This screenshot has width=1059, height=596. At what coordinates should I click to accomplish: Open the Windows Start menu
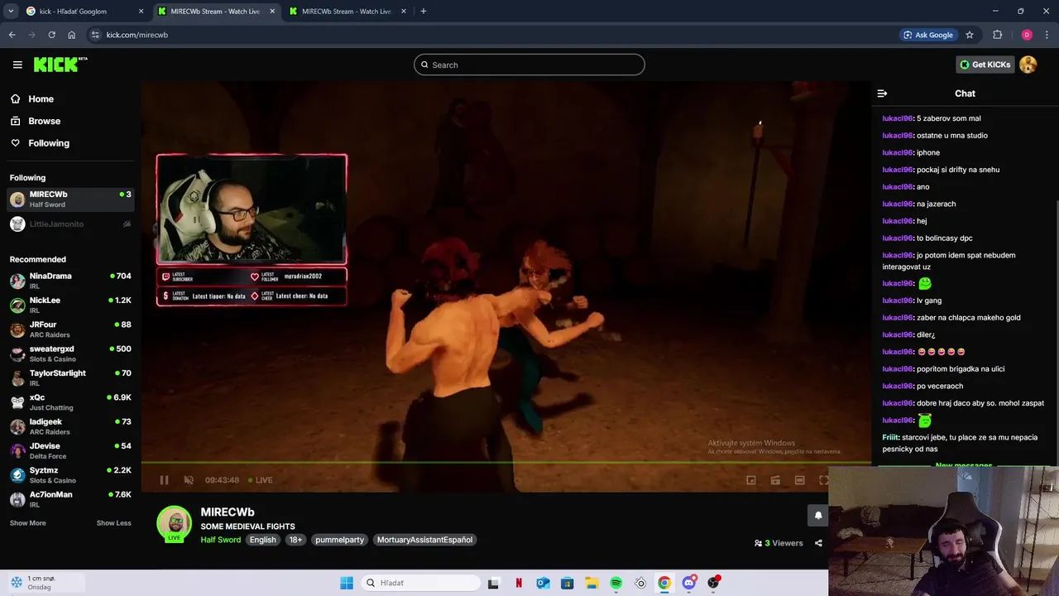click(x=347, y=583)
